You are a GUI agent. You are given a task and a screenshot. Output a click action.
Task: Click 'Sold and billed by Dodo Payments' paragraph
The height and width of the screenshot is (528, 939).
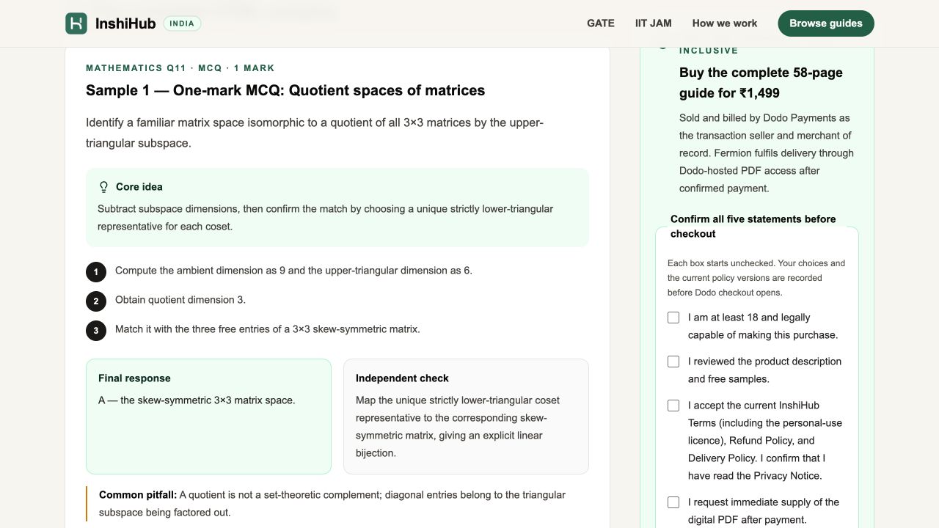click(x=767, y=153)
